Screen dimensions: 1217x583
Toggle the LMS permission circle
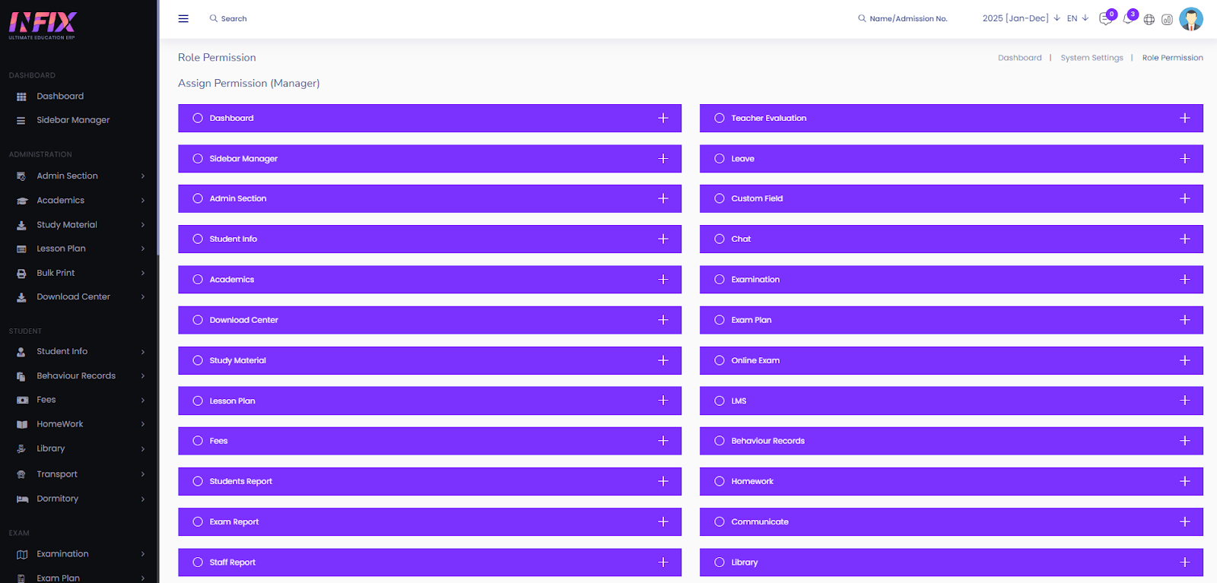720,401
